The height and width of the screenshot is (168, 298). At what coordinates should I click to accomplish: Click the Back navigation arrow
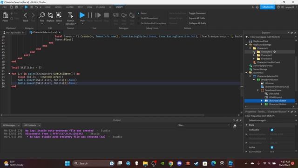[26, 15]
